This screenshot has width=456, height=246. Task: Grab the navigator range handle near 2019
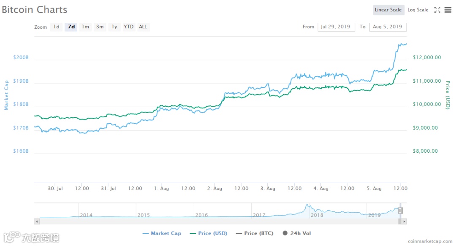click(x=400, y=211)
